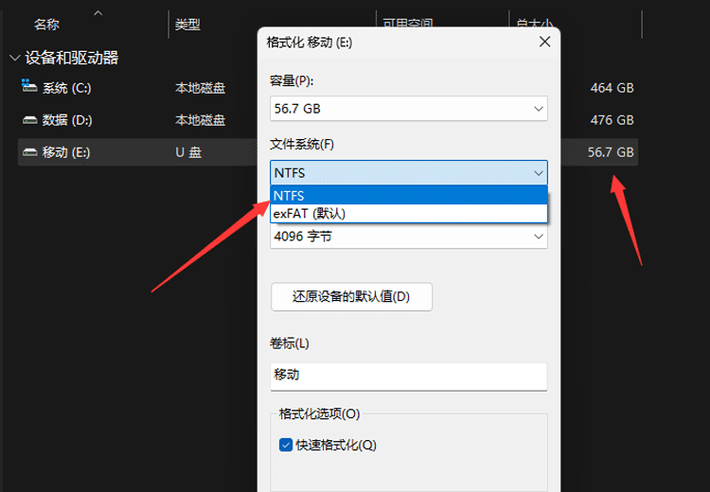Image resolution: width=710 pixels, height=492 pixels.
Task: Collapse the 设备和驱动器 group
Action: click(x=15, y=58)
